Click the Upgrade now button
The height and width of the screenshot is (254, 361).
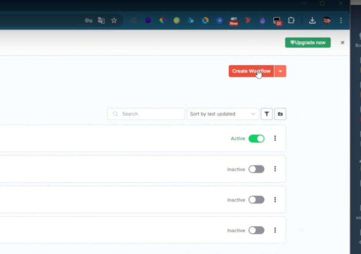coord(308,42)
